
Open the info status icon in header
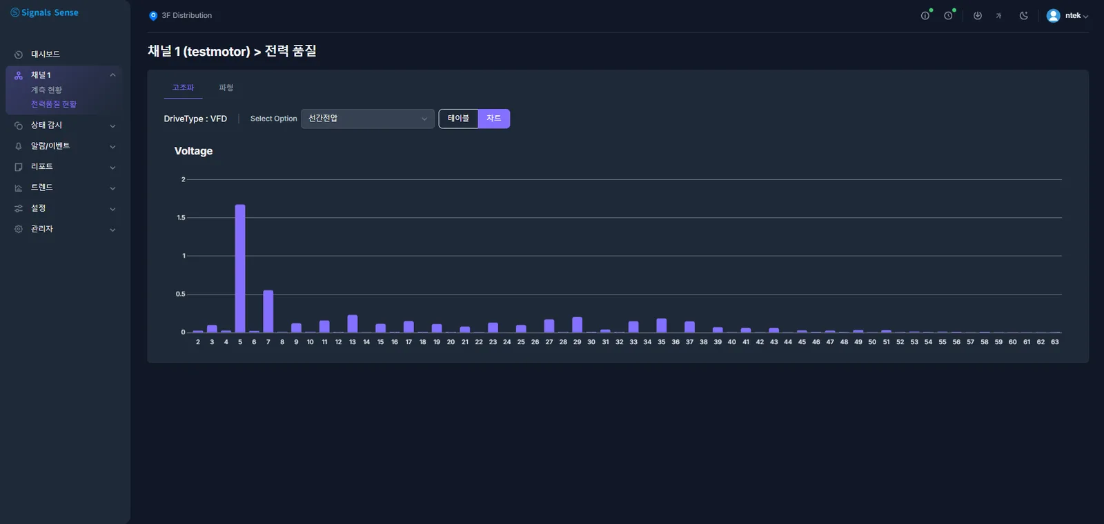[925, 16]
